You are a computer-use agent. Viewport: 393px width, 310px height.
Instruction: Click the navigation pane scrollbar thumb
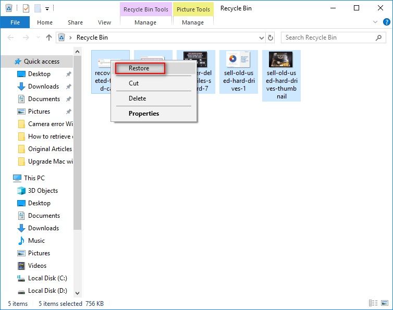click(x=78, y=143)
